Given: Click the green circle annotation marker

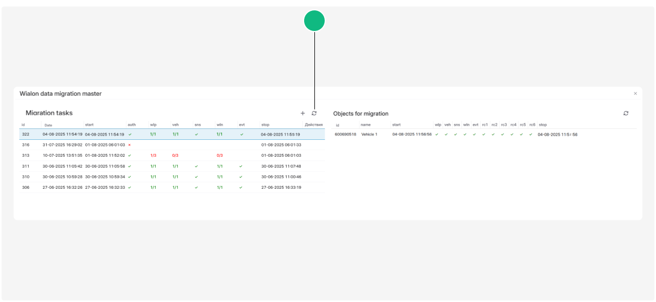Looking at the screenshot, I should pos(314,21).
